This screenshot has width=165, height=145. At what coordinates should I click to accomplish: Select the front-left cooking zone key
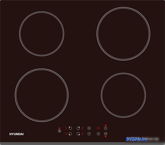[70, 134]
